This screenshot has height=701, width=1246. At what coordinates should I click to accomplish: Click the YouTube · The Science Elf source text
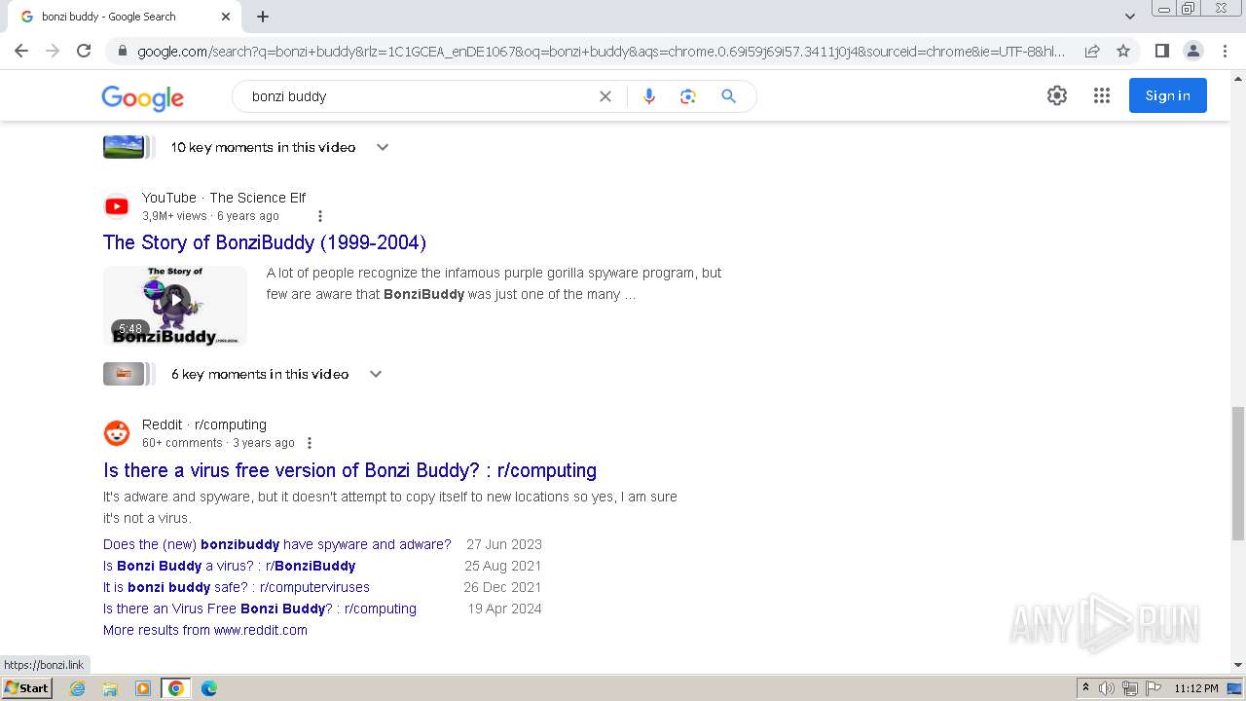click(224, 198)
